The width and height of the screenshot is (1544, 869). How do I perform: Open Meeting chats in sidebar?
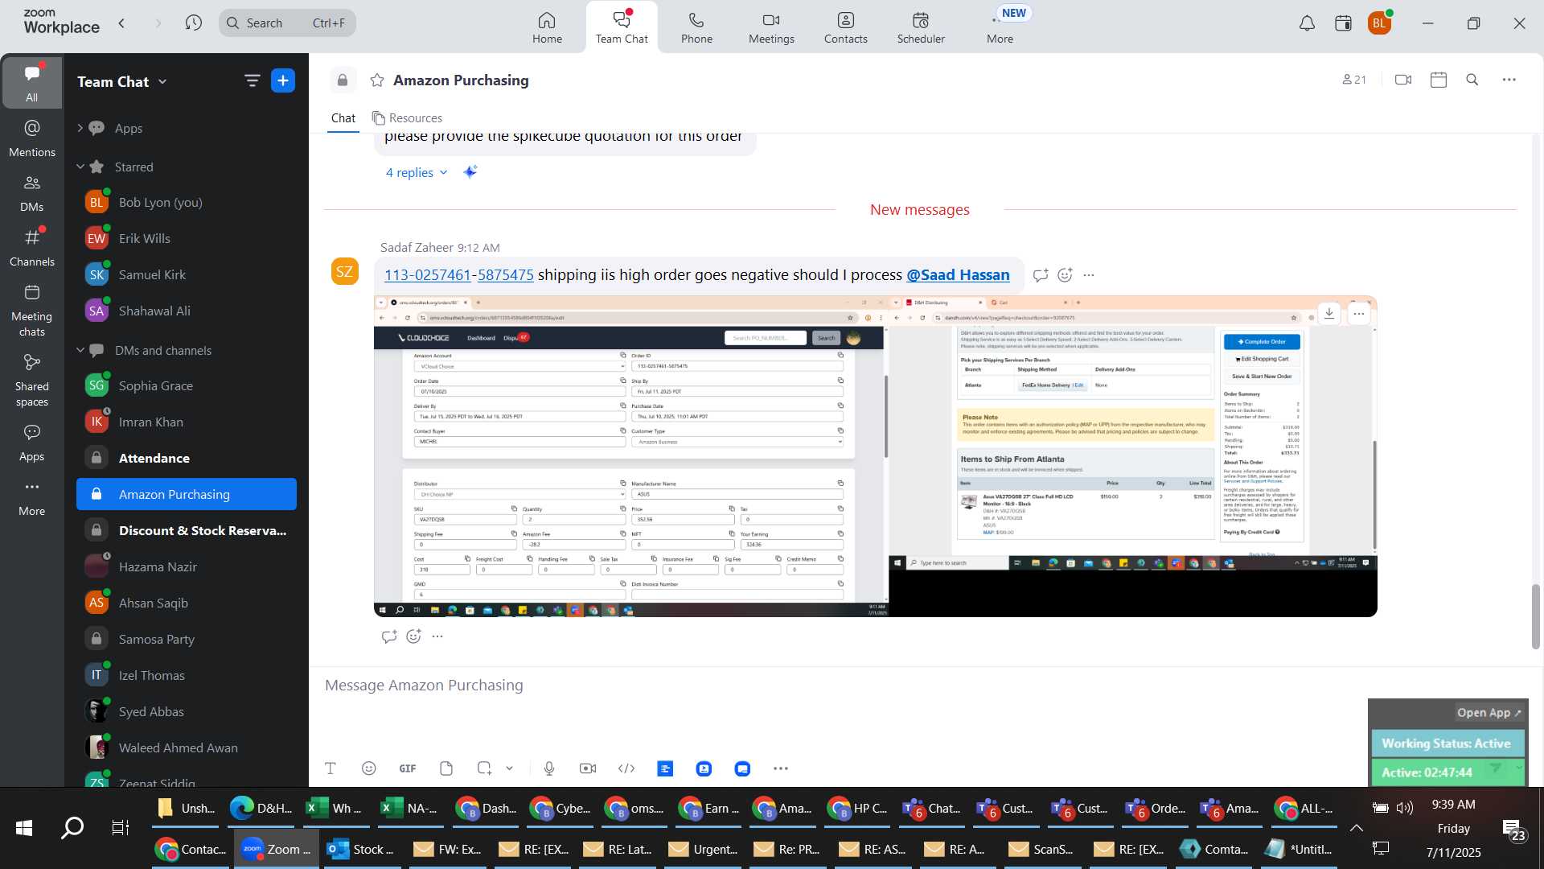(x=32, y=310)
